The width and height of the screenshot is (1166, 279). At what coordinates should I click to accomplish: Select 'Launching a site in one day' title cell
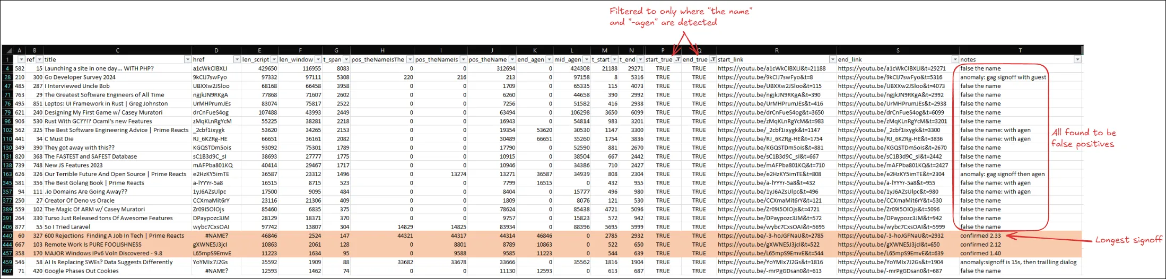pos(117,68)
